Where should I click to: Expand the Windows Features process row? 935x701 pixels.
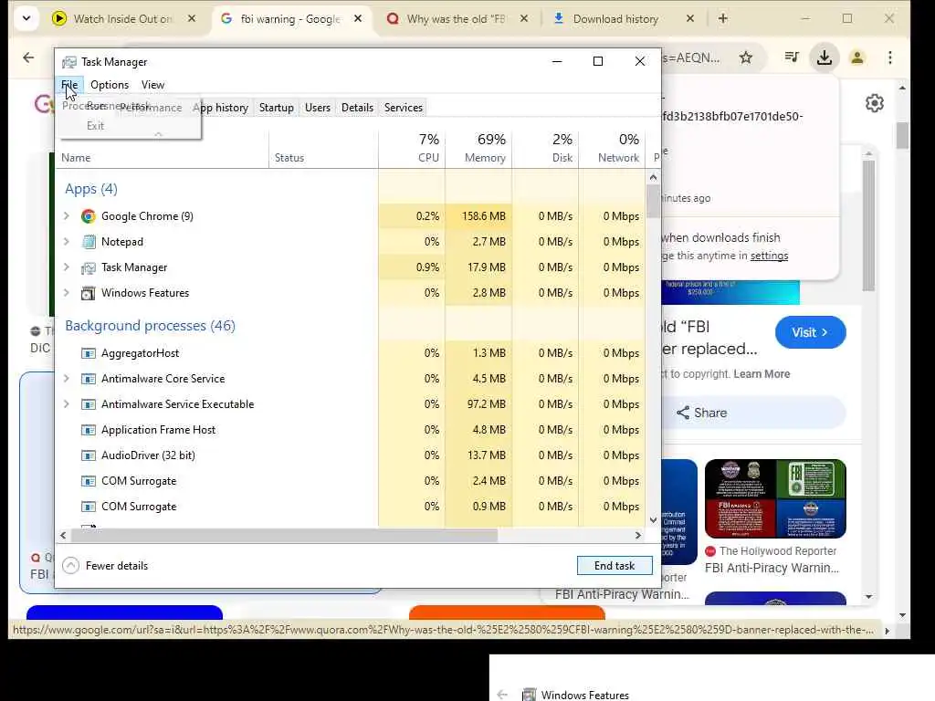pyautogui.click(x=66, y=293)
